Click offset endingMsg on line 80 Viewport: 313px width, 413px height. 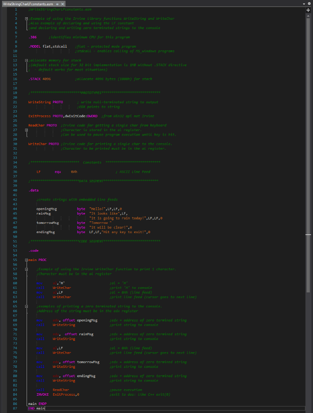coord(79,376)
